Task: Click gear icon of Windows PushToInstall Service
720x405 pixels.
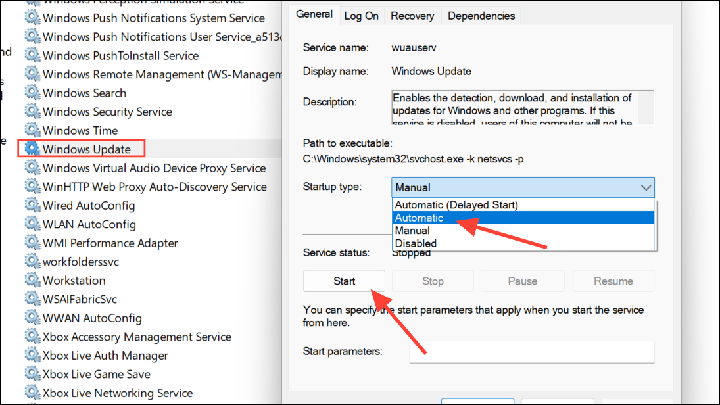Action: (32, 55)
